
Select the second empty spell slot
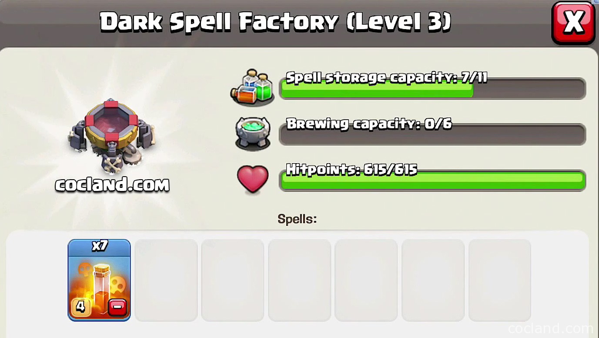(233, 280)
